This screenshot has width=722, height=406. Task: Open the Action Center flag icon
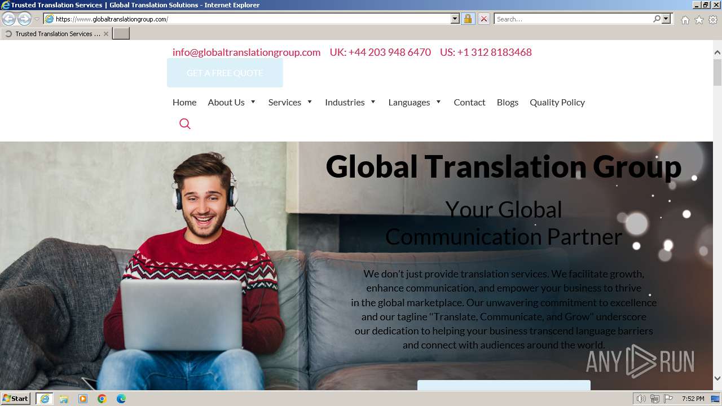click(668, 399)
